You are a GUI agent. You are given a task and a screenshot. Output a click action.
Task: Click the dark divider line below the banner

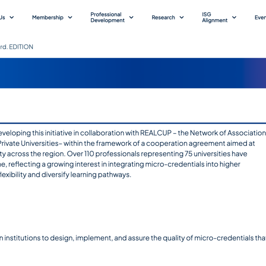(x=133, y=123)
